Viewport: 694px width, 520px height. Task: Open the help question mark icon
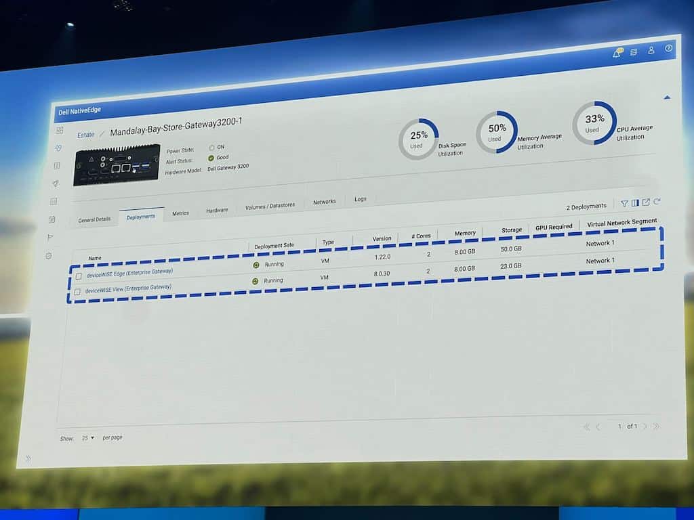[668, 48]
